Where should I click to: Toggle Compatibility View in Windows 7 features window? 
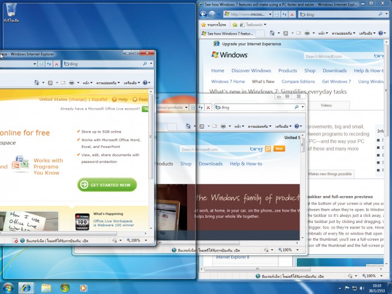pyautogui.click(x=277, y=14)
